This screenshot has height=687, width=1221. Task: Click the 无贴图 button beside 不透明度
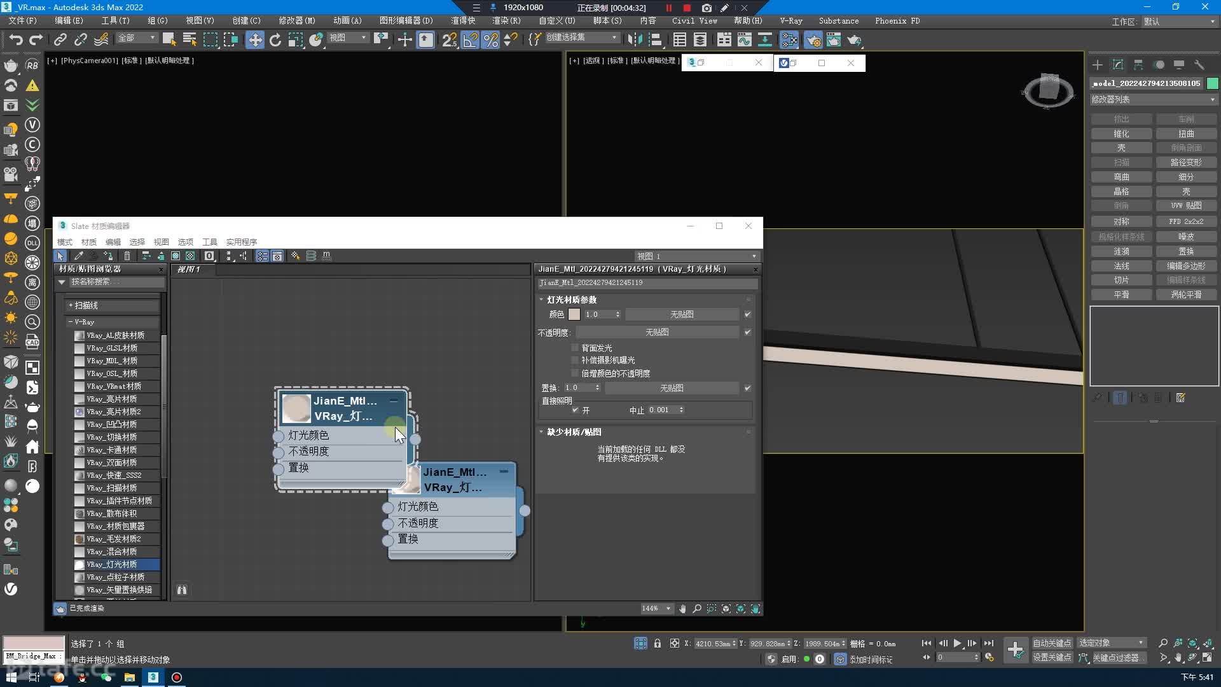[x=657, y=332]
